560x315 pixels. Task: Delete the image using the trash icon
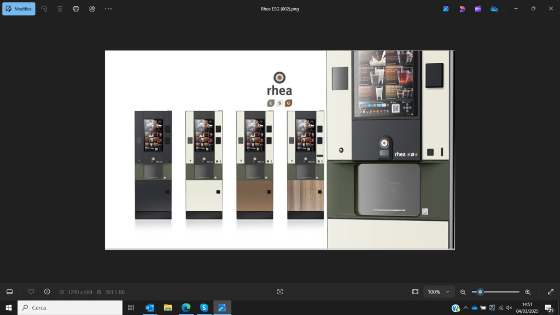tap(60, 9)
